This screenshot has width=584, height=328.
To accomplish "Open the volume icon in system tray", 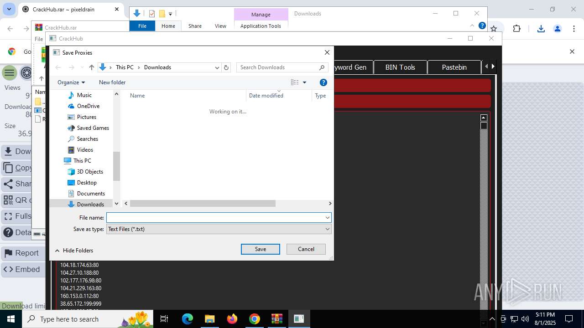I will 525,319.
